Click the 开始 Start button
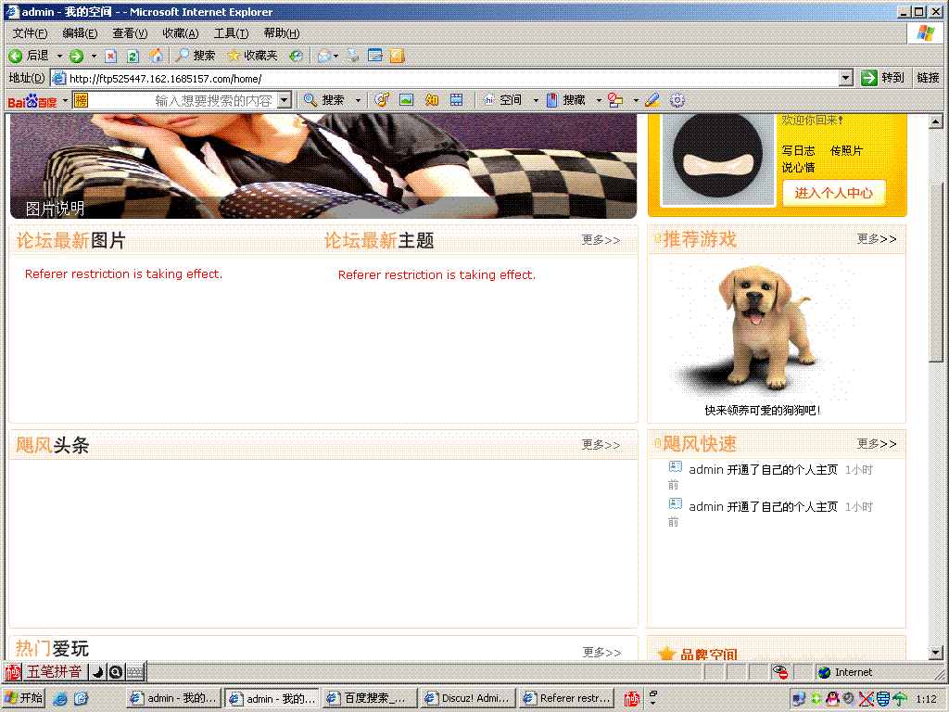The image size is (949, 712). [x=24, y=698]
